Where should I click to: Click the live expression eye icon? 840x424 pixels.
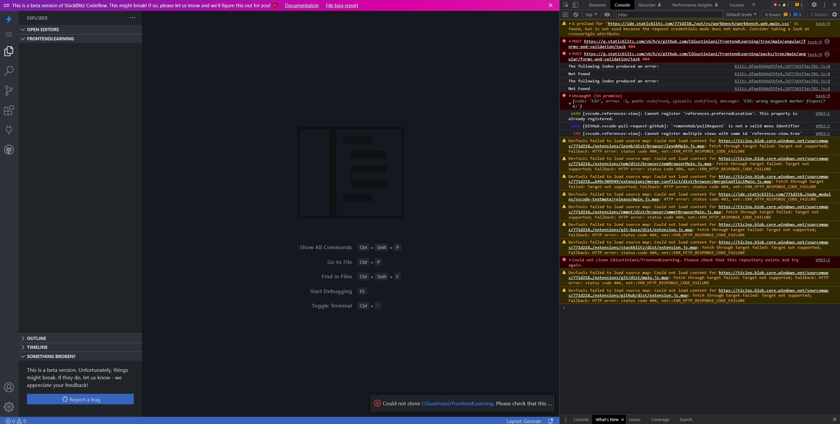pyautogui.click(x=607, y=14)
